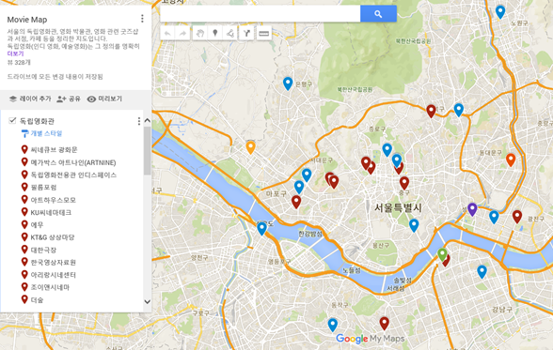553x350 pixels.
Task: Open the Movie Map options menu
Action: 142,18
